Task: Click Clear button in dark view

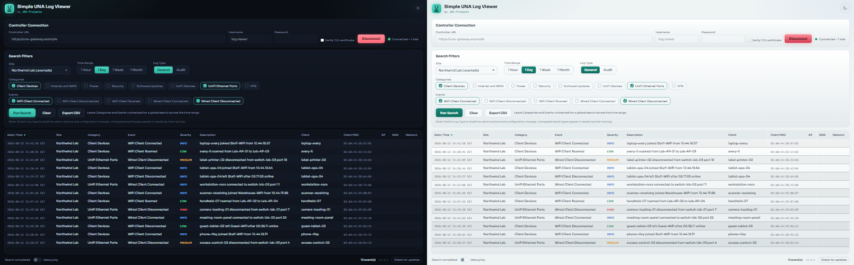Action: [46, 113]
